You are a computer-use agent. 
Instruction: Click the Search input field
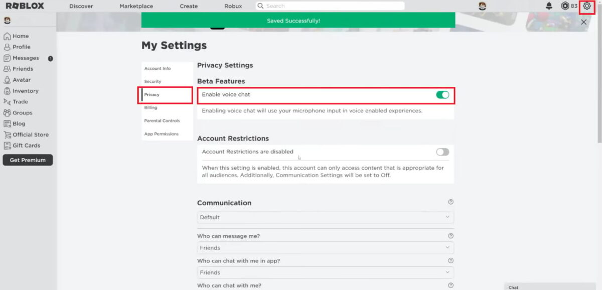point(330,6)
